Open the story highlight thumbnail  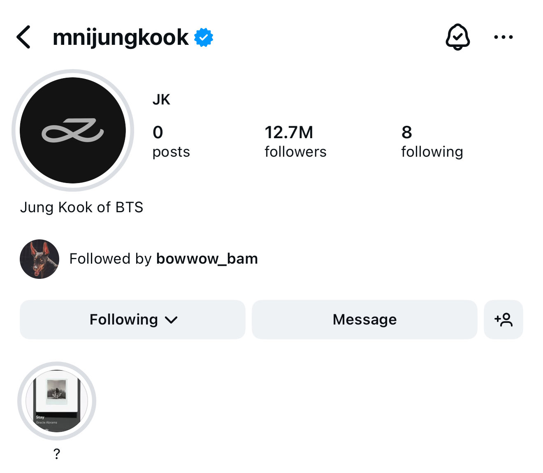(x=57, y=401)
